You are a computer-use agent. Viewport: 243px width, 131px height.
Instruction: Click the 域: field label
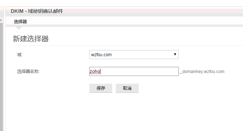[x=20, y=55]
